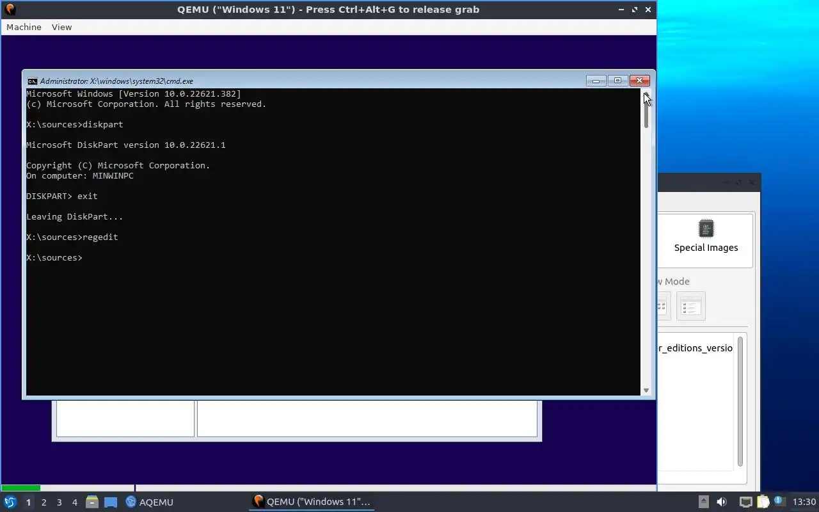Image resolution: width=819 pixels, height=512 pixels.
Task: Switch to virtual desktop 1
Action: click(x=28, y=502)
